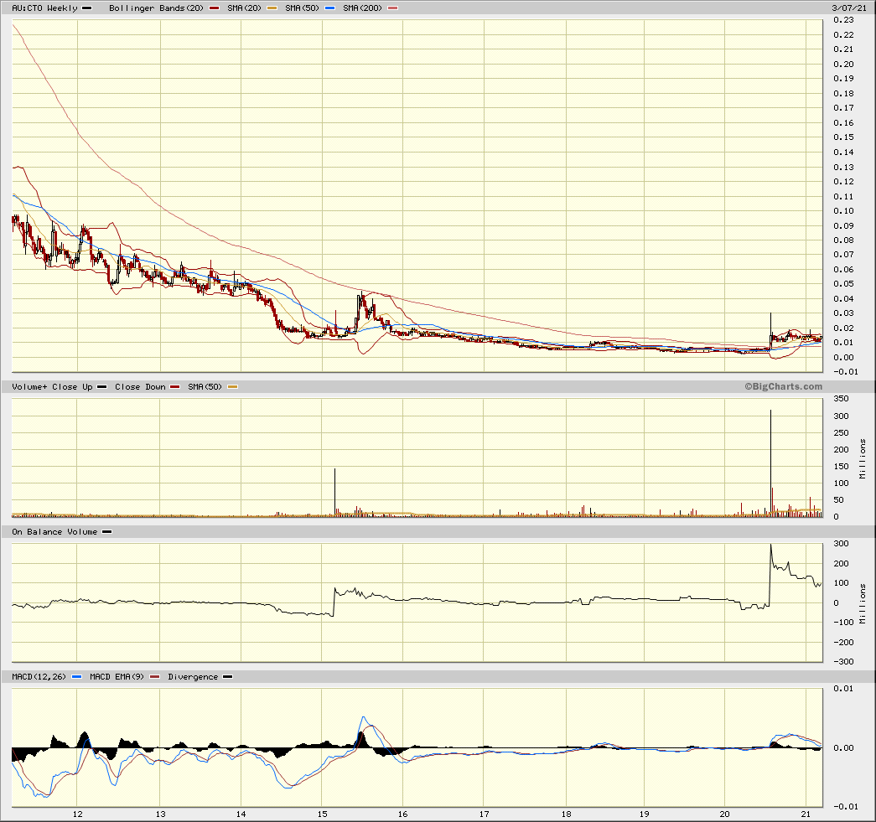Select the MACD EMA(9) legend label
This screenshot has height=822, width=876.
pos(117,677)
